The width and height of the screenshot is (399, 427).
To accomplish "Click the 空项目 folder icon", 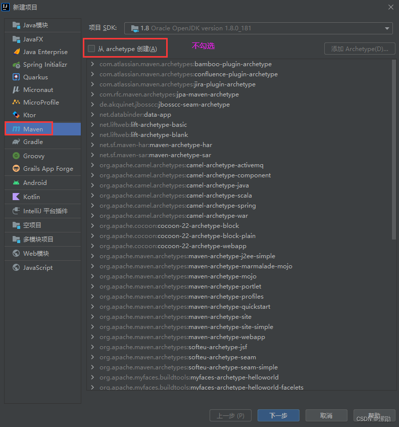I will point(16,225).
